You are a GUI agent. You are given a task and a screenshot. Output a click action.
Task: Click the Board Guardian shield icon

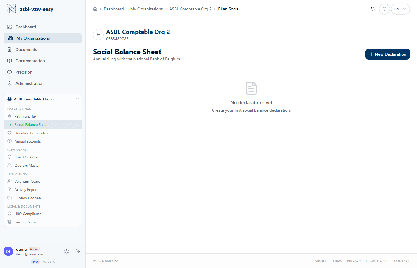click(x=10, y=157)
